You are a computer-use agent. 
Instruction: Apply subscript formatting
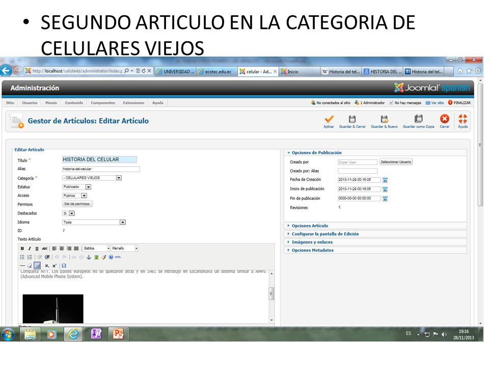tap(47, 266)
